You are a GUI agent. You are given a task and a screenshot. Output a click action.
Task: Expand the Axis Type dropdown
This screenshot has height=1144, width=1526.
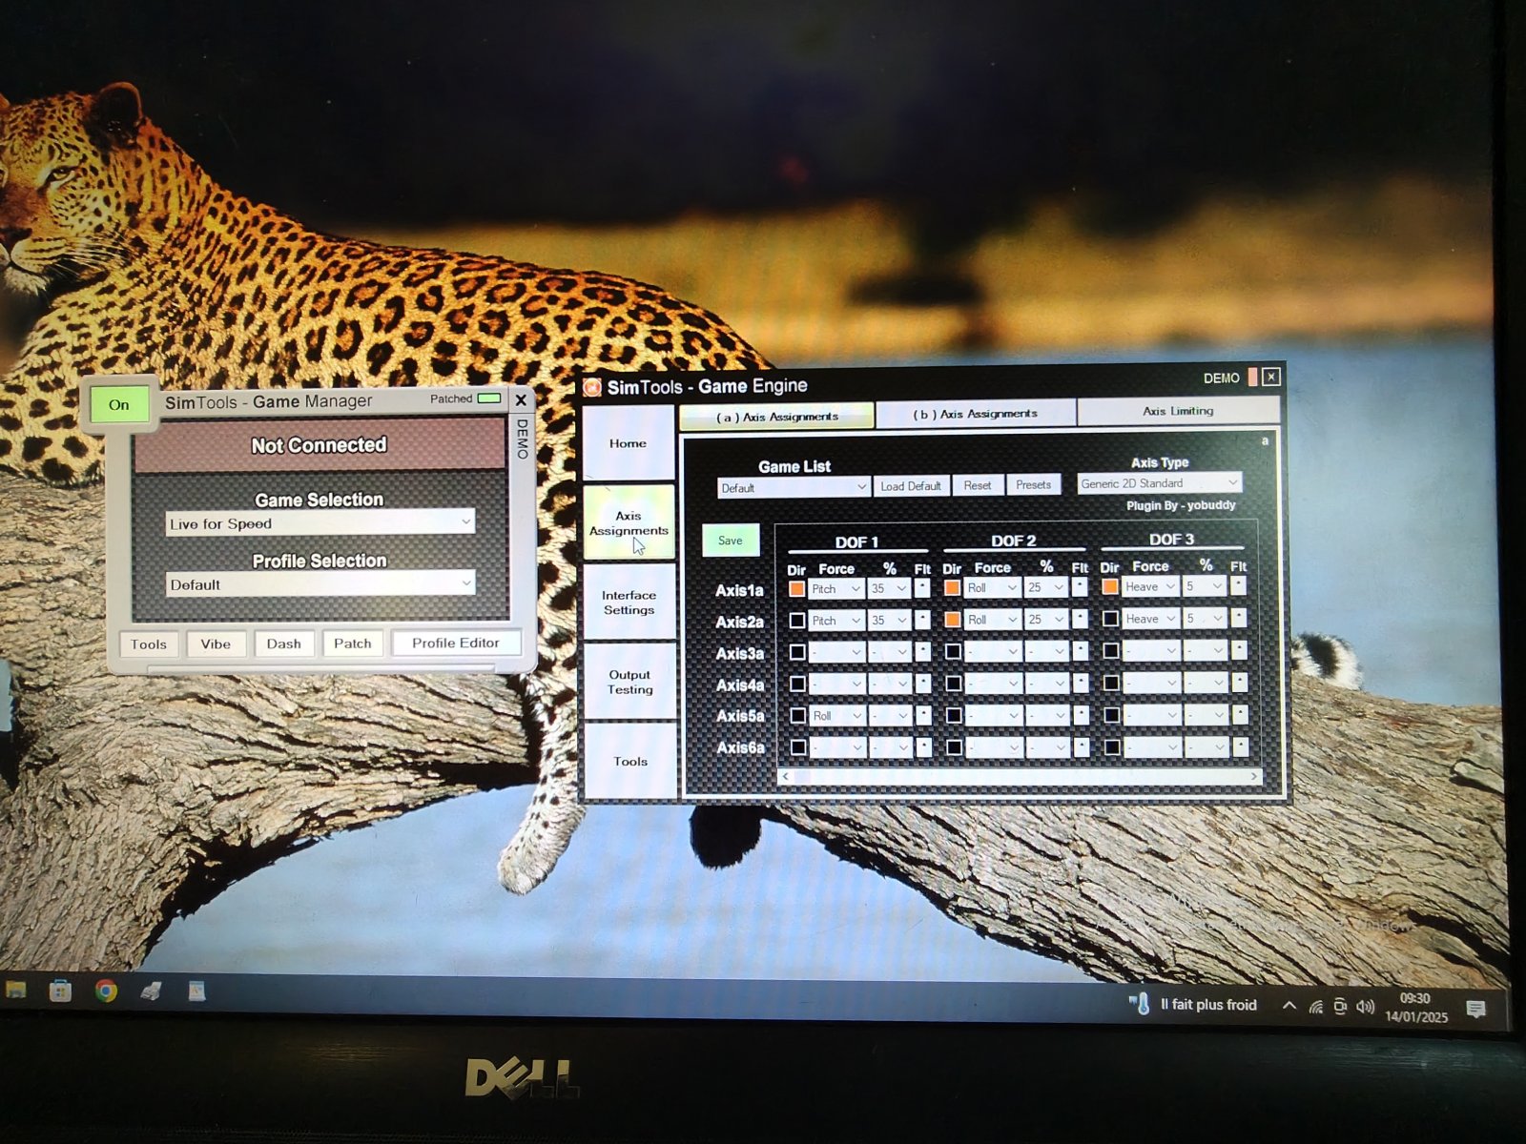point(1159,483)
